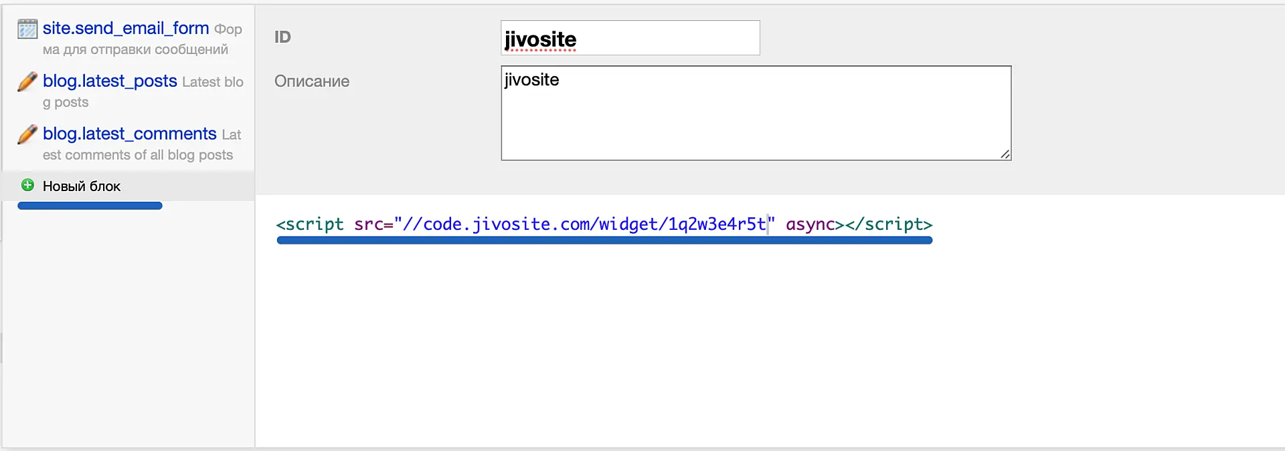Click the form icon beside site.send_email_form

[27, 29]
